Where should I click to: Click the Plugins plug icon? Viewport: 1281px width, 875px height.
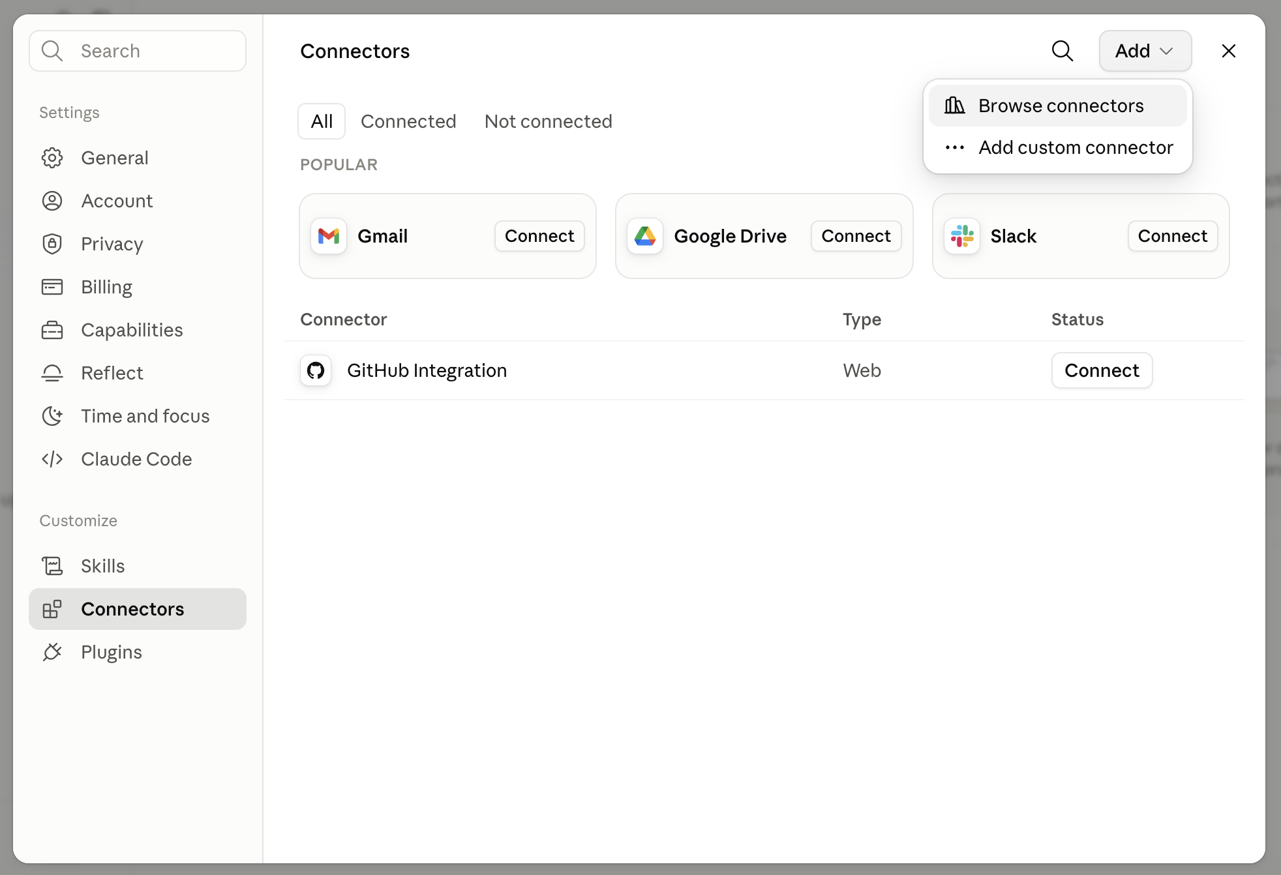(x=52, y=652)
